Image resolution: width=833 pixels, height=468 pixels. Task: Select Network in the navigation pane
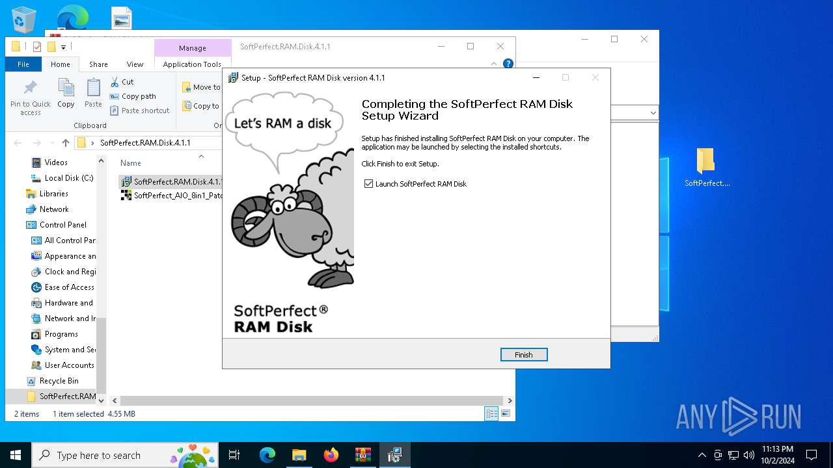[x=54, y=209]
